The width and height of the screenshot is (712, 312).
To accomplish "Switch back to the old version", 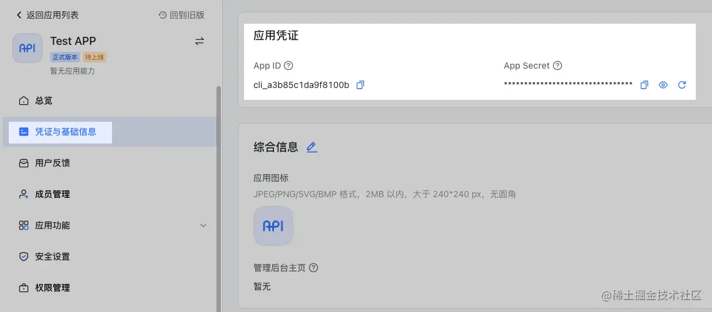I will click(181, 15).
